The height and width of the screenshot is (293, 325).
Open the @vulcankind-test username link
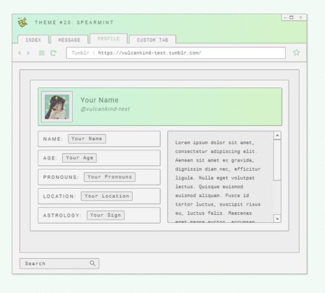click(105, 109)
